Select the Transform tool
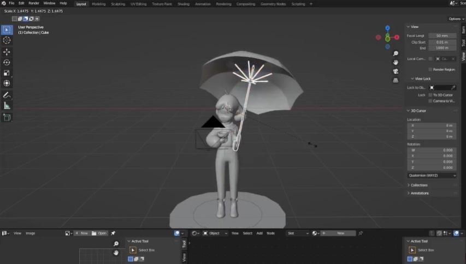Viewport: 466px width, 264px height. 7,83
